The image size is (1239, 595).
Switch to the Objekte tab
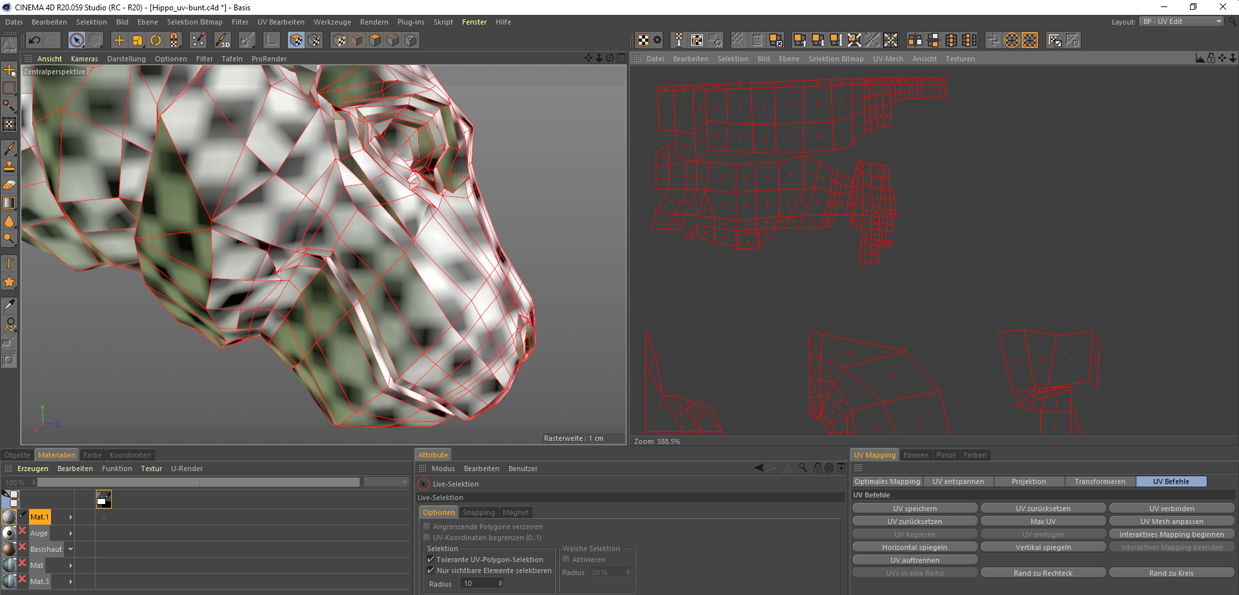point(17,455)
